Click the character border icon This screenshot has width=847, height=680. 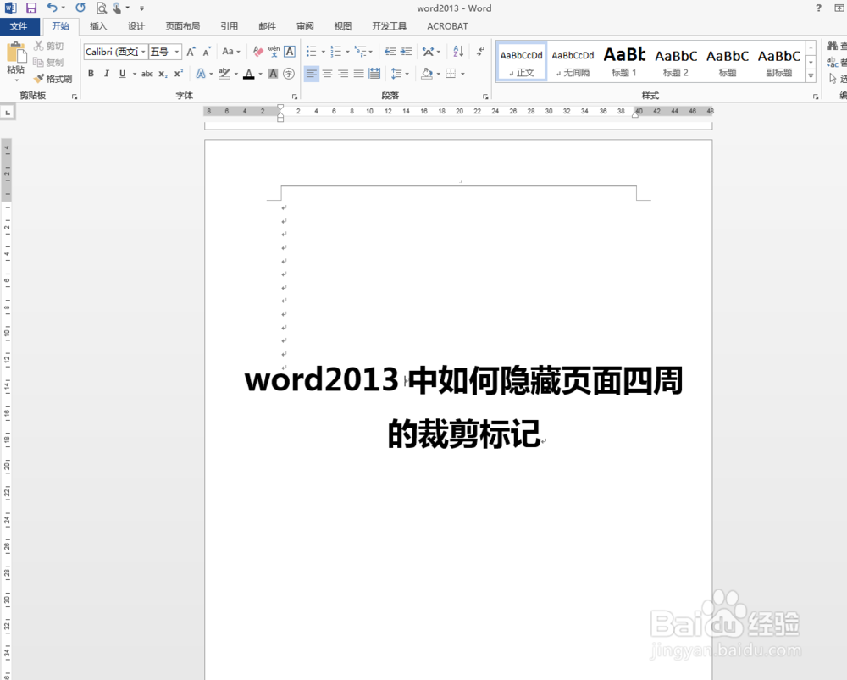coord(290,52)
